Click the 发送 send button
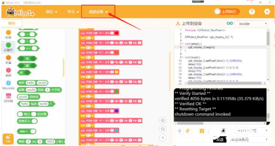 (220, 139)
